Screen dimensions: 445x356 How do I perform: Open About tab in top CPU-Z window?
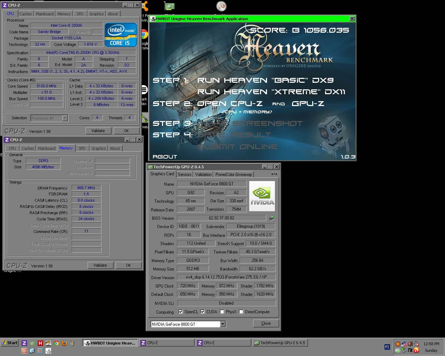pyautogui.click(x=113, y=14)
